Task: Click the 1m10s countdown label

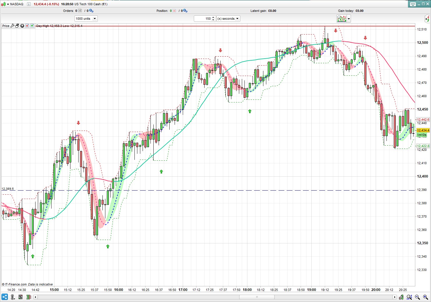Action: [x=422, y=135]
